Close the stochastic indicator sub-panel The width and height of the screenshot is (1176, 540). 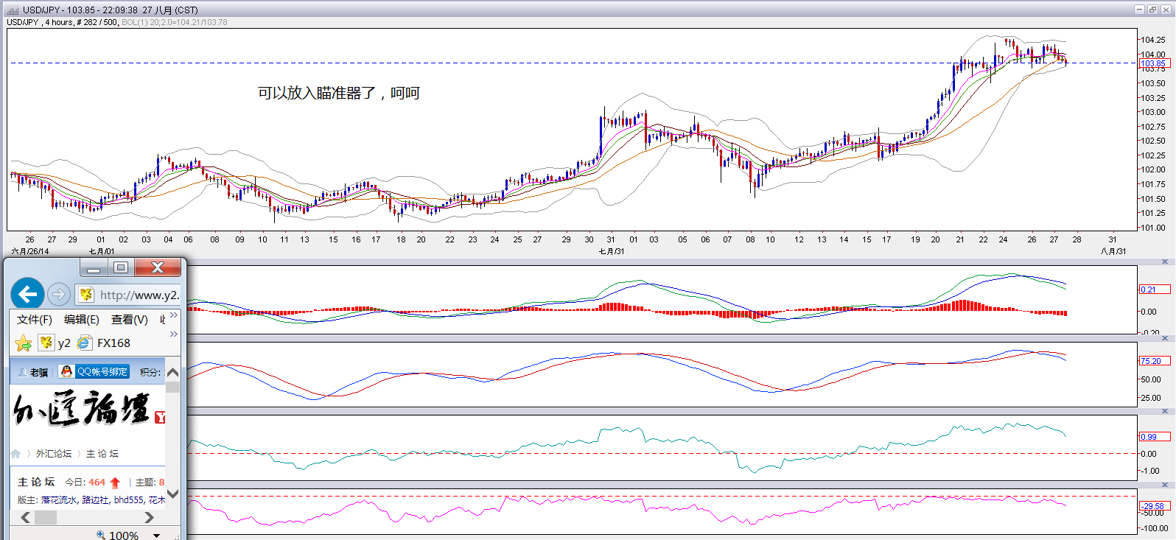click(1165, 337)
